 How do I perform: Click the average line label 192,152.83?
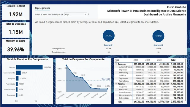(x=106, y=79)
